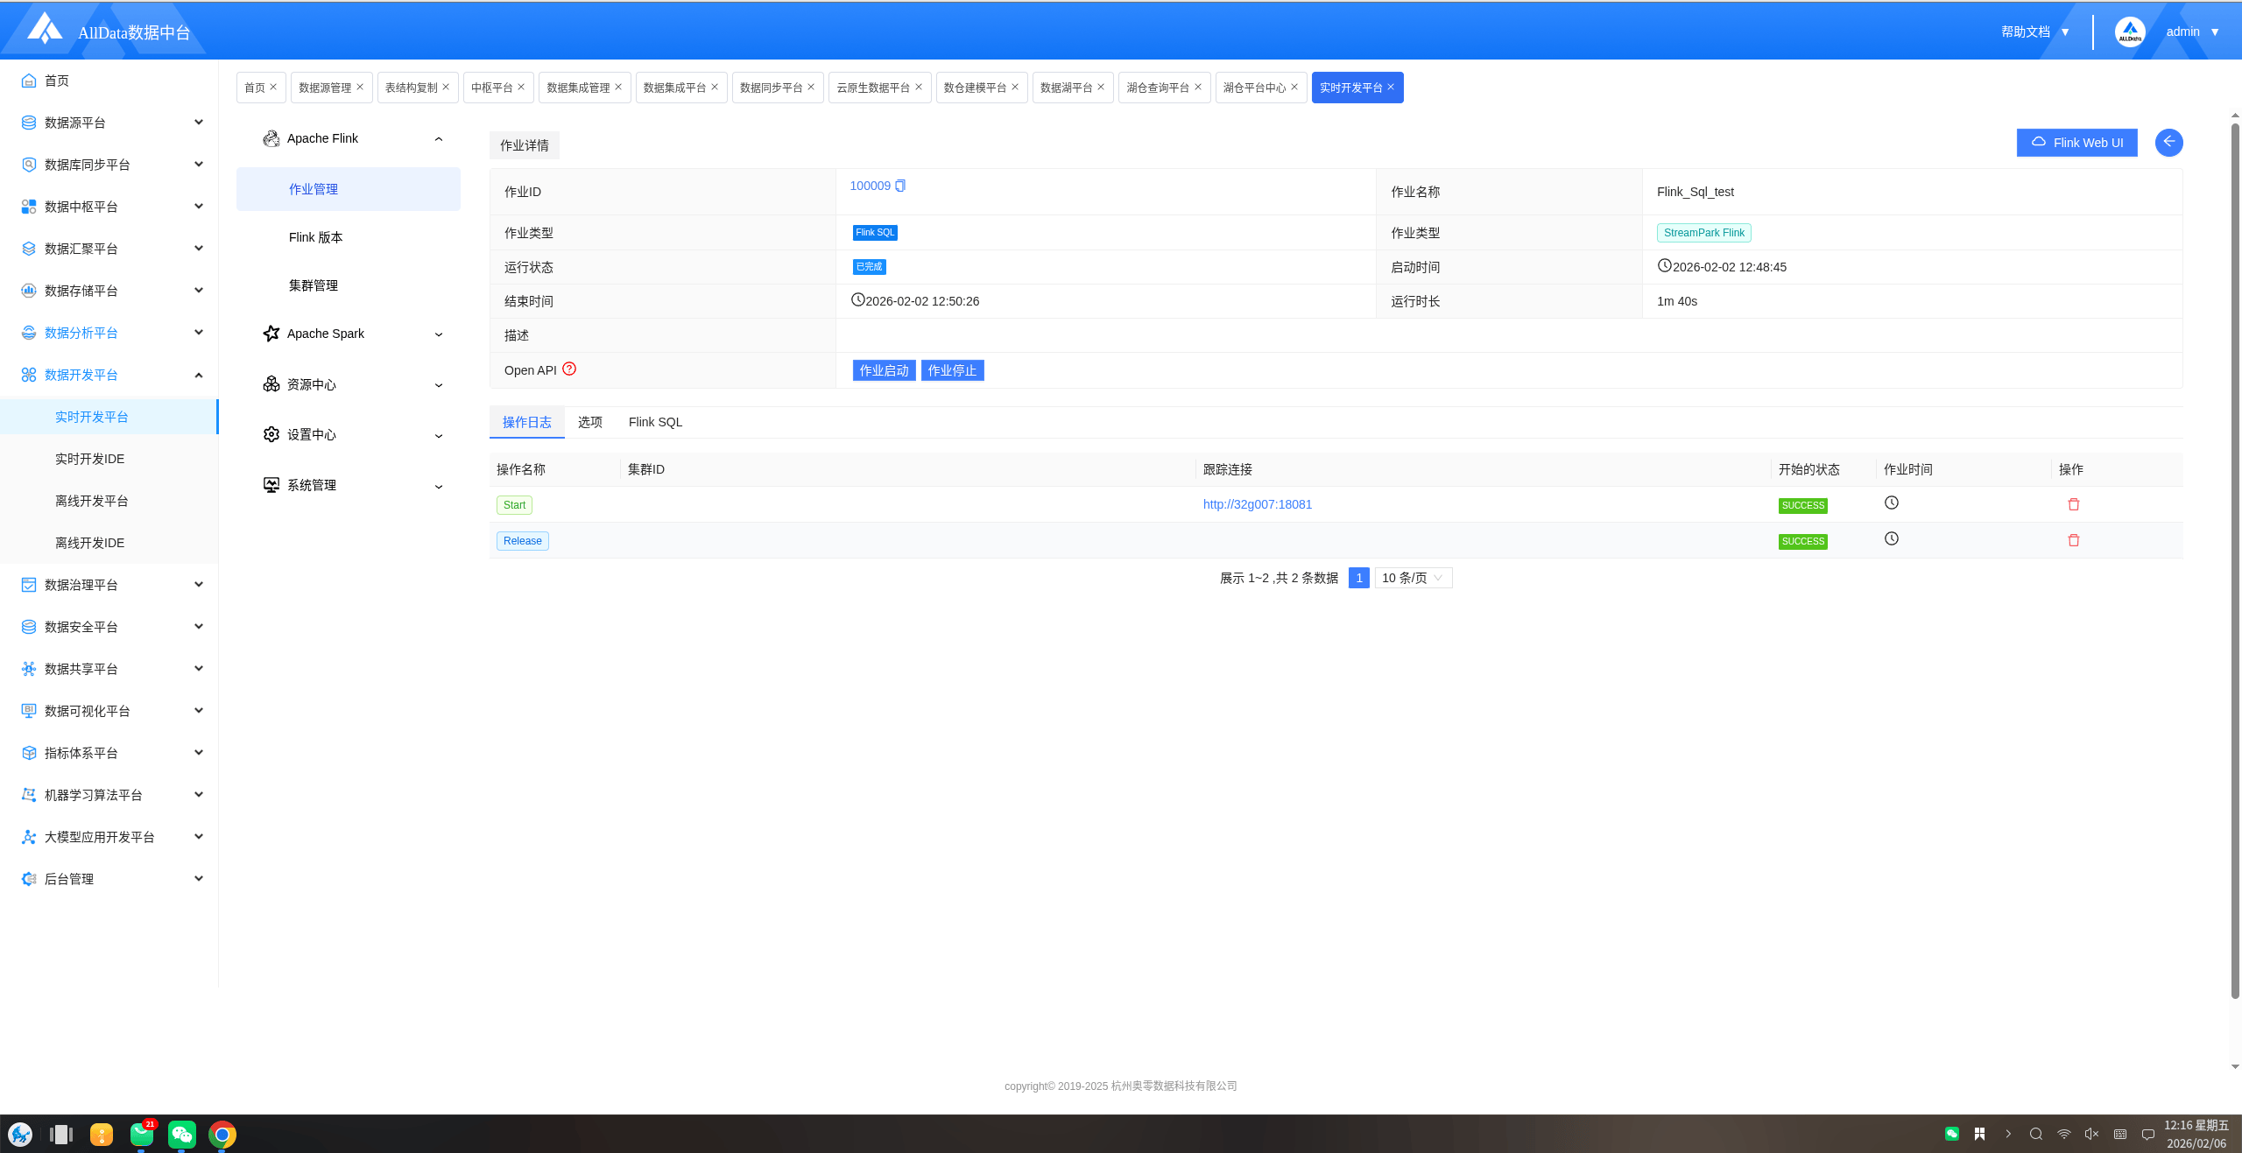Open the Flink Web UI button
The image size is (2242, 1153).
(2076, 143)
